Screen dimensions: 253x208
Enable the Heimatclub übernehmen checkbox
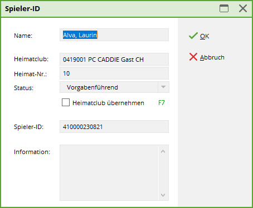[x=66, y=102]
